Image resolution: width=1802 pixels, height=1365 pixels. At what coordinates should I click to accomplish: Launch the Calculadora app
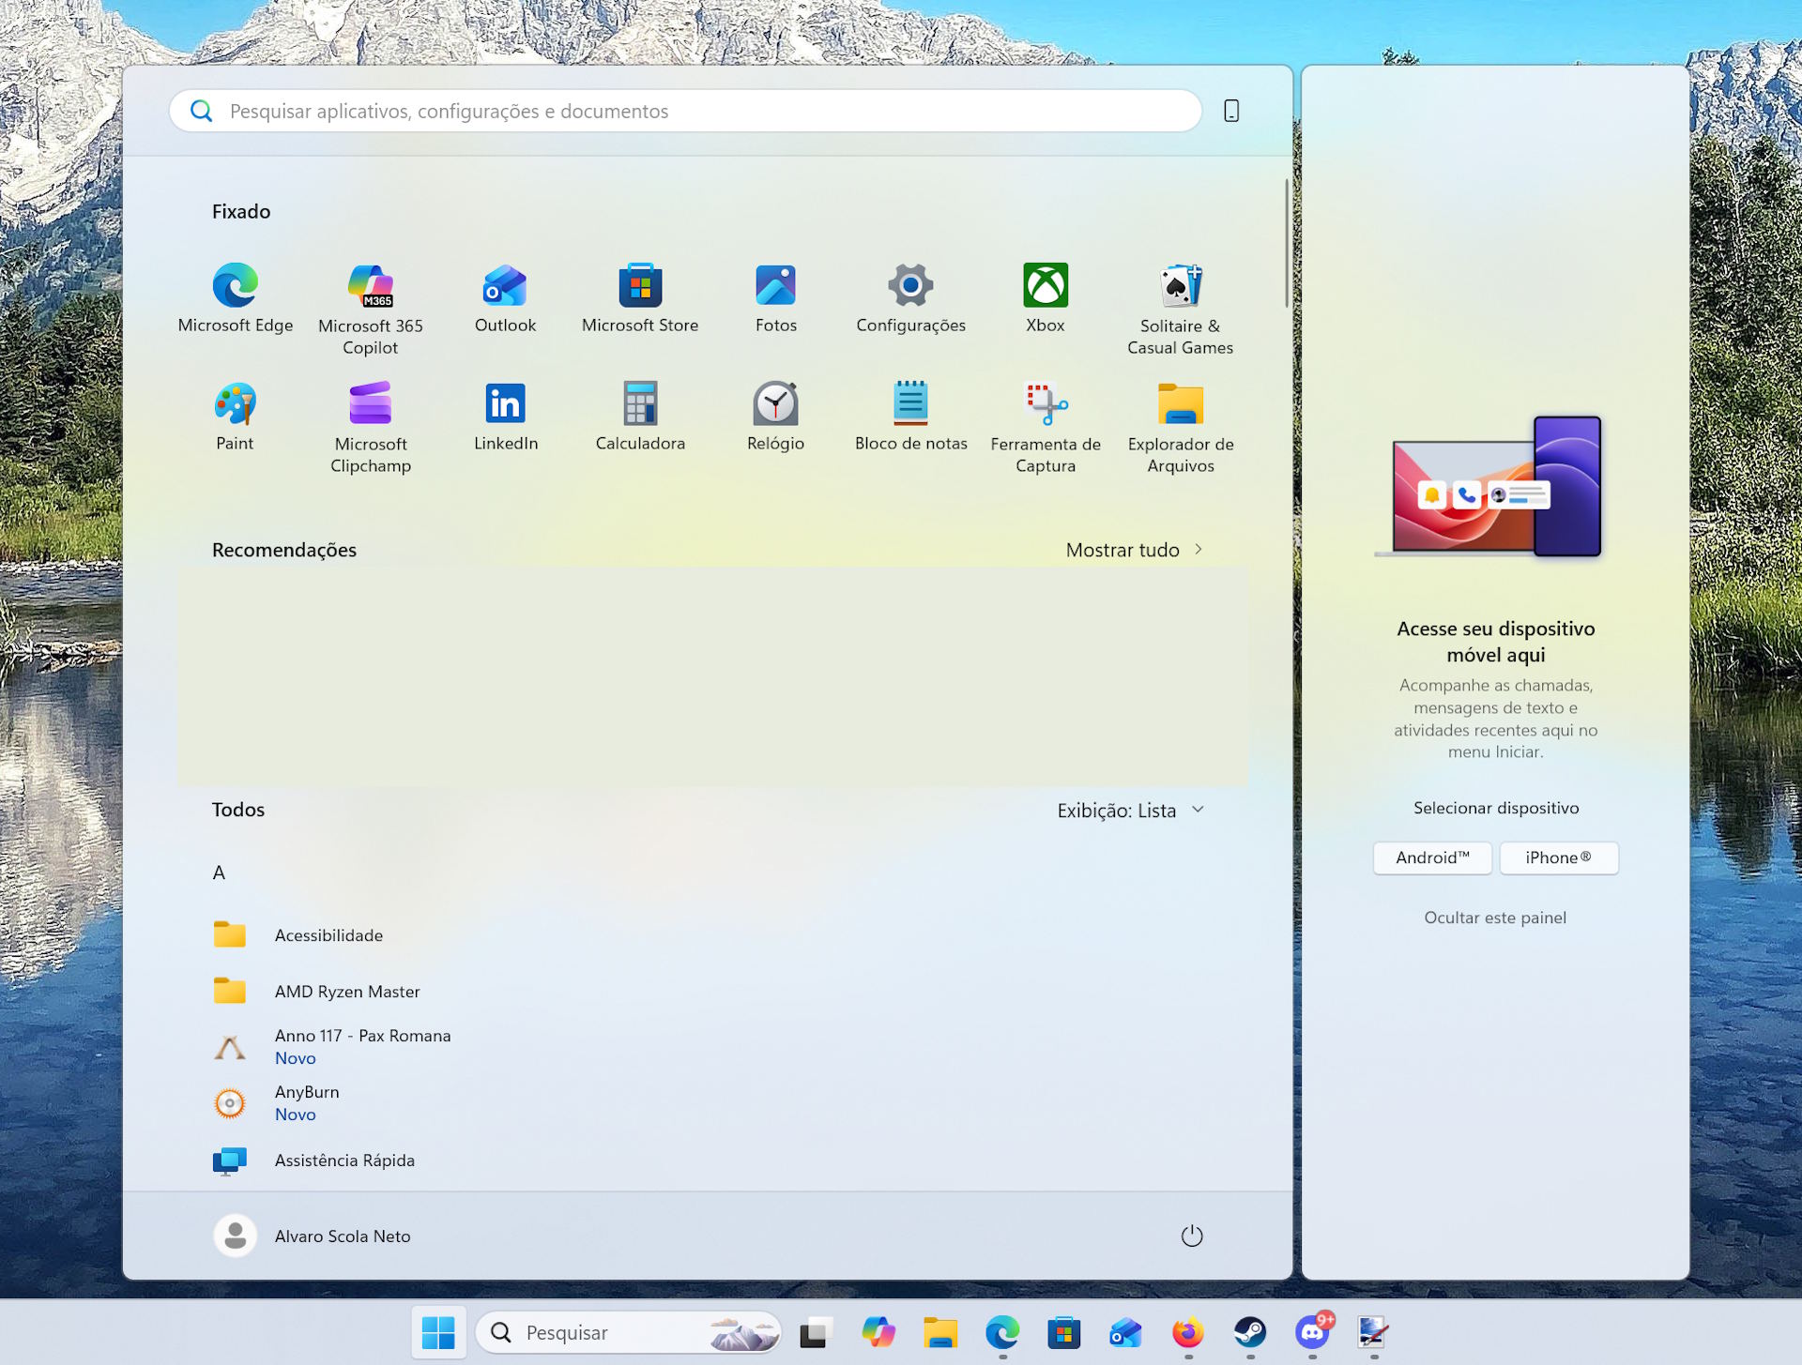[x=640, y=417]
